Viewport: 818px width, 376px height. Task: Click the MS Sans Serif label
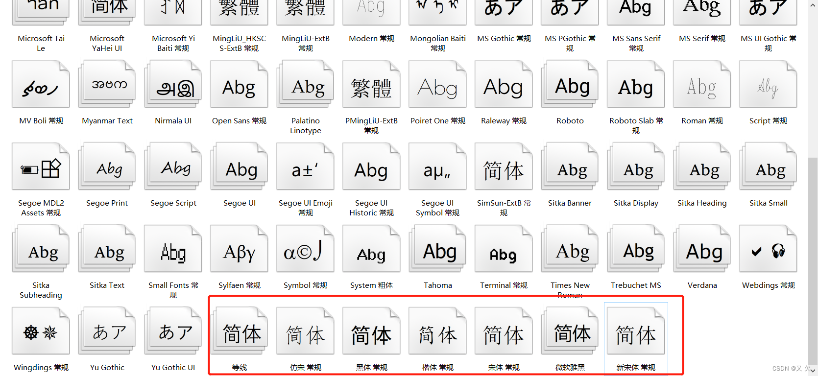[x=636, y=43]
